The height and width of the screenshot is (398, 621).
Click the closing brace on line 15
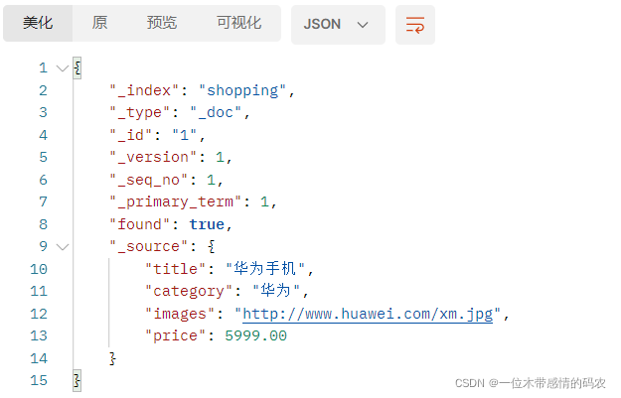[78, 380]
